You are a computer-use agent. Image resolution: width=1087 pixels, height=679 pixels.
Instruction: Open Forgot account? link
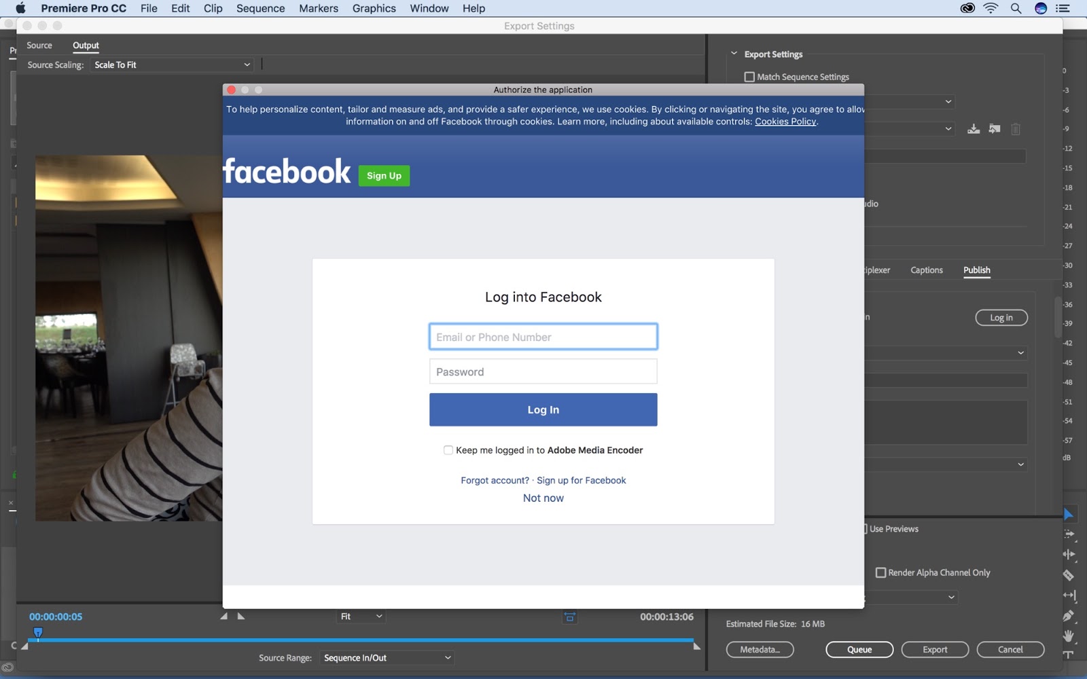coord(495,480)
